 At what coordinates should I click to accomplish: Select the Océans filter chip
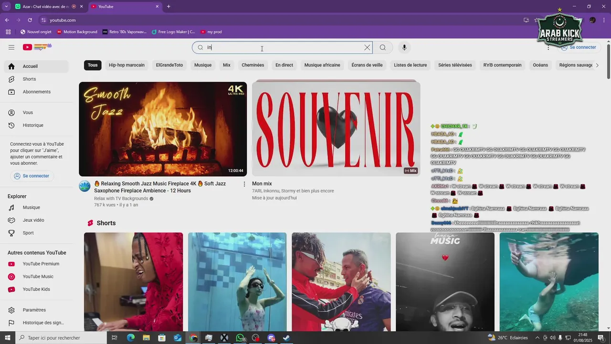[540, 65]
